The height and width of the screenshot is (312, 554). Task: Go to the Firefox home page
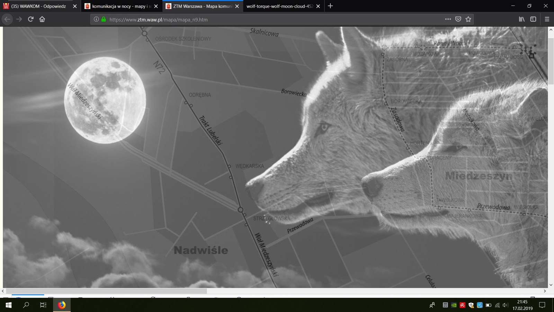coord(42,19)
